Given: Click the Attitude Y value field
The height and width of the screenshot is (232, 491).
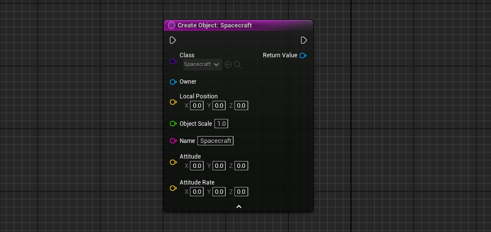Looking at the screenshot, I should click(219, 166).
